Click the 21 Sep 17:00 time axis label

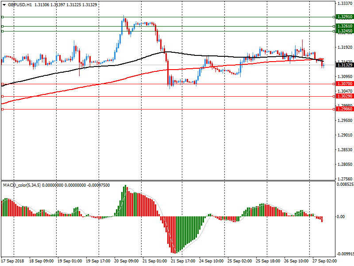[183, 262]
